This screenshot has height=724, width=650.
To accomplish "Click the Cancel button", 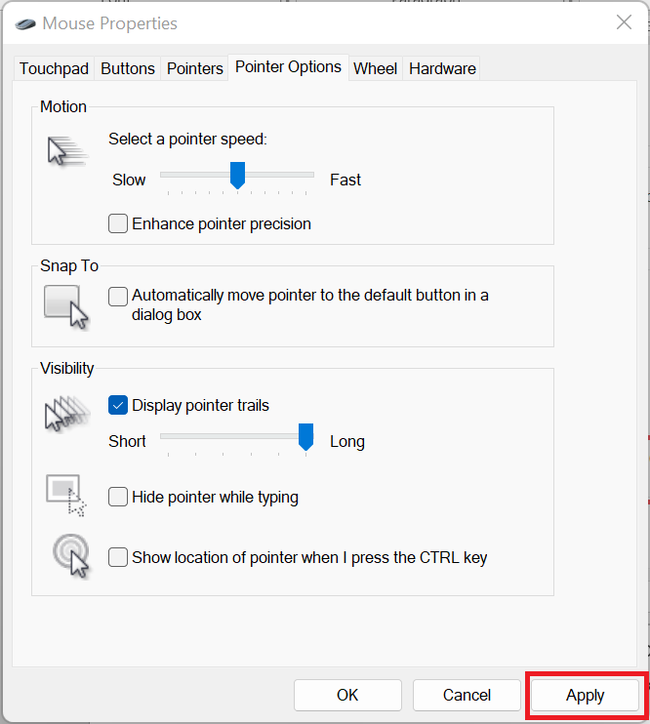I will (x=467, y=696).
